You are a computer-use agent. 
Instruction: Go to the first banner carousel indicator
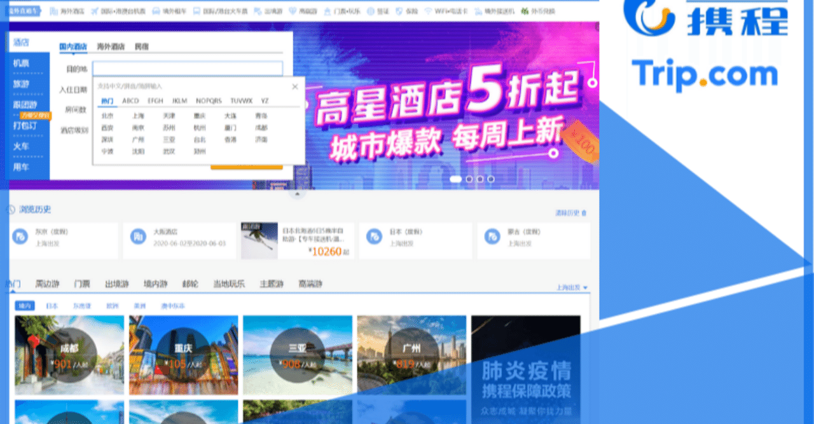pyautogui.click(x=455, y=179)
